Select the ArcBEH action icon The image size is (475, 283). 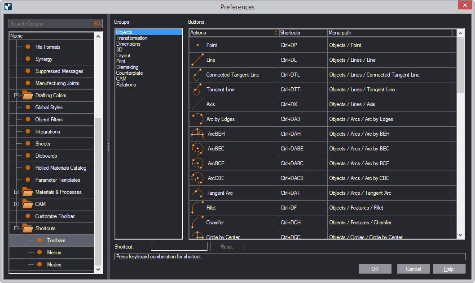[197, 134]
